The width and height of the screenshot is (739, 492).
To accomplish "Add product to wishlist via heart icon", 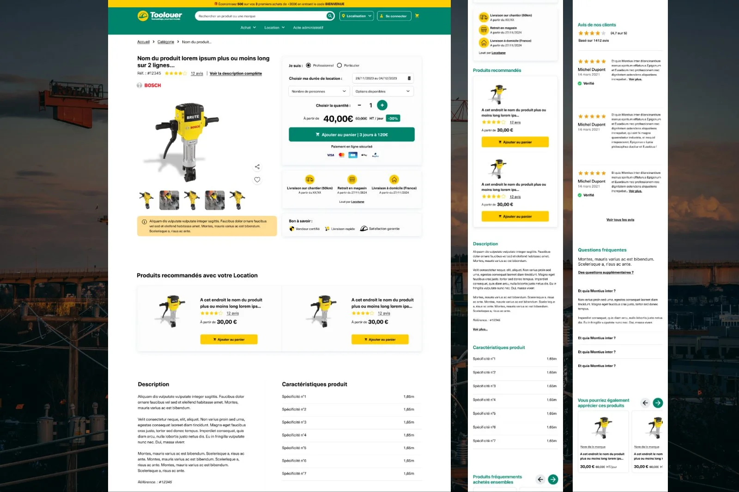I will [257, 180].
